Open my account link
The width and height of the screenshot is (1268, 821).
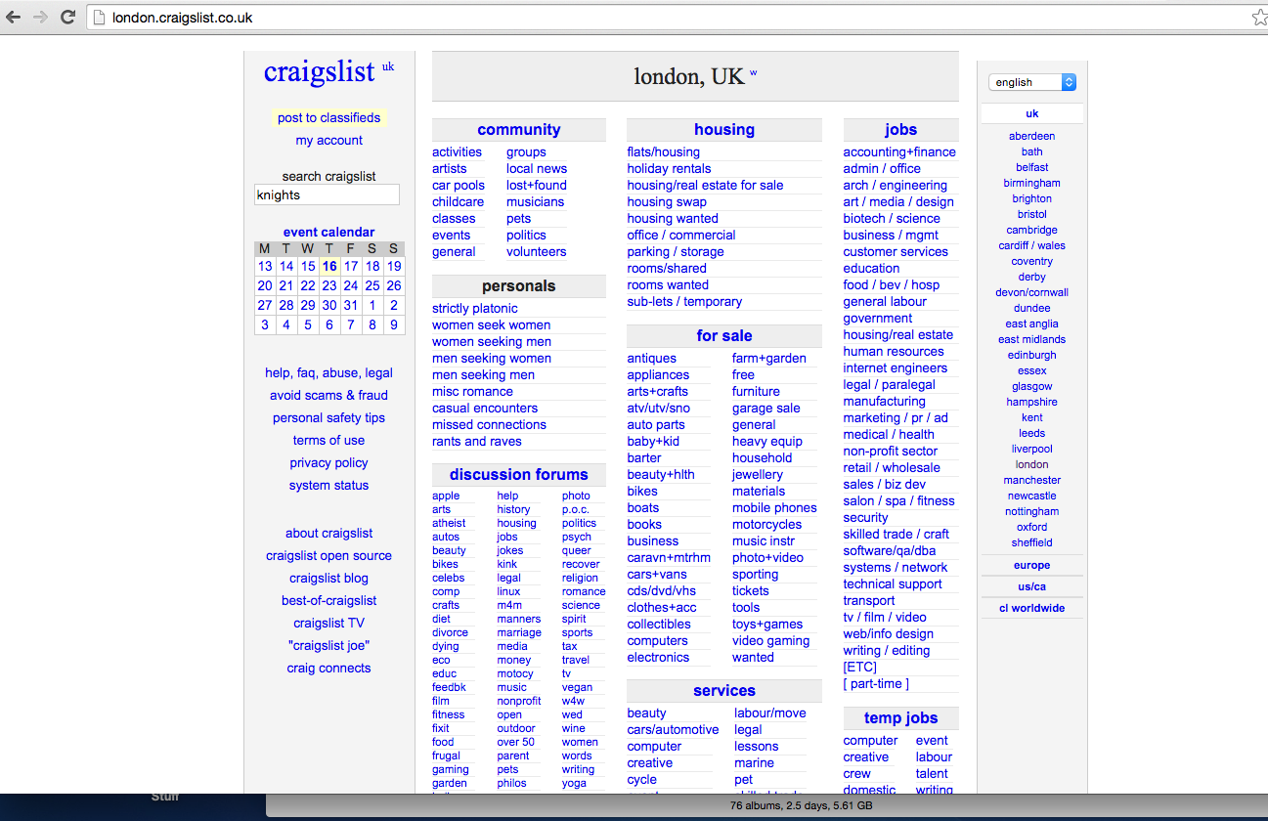coord(328,140)
